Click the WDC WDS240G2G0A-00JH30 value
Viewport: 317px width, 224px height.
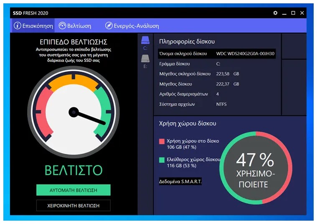pos(245,53)
